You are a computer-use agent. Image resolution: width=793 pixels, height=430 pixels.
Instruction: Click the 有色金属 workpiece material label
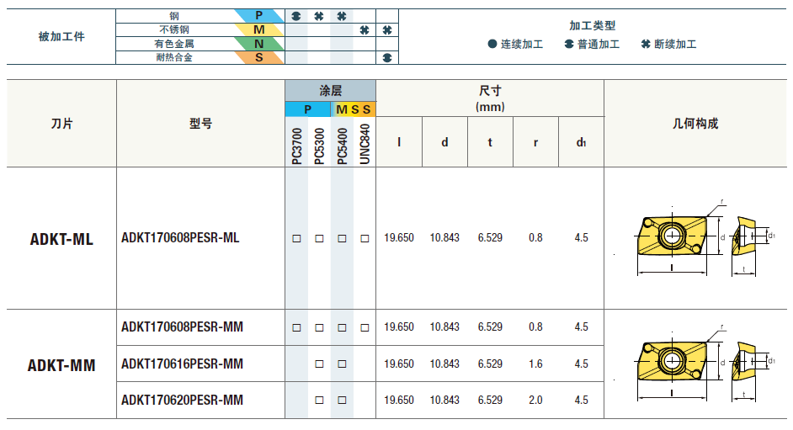tap(174, 44)
